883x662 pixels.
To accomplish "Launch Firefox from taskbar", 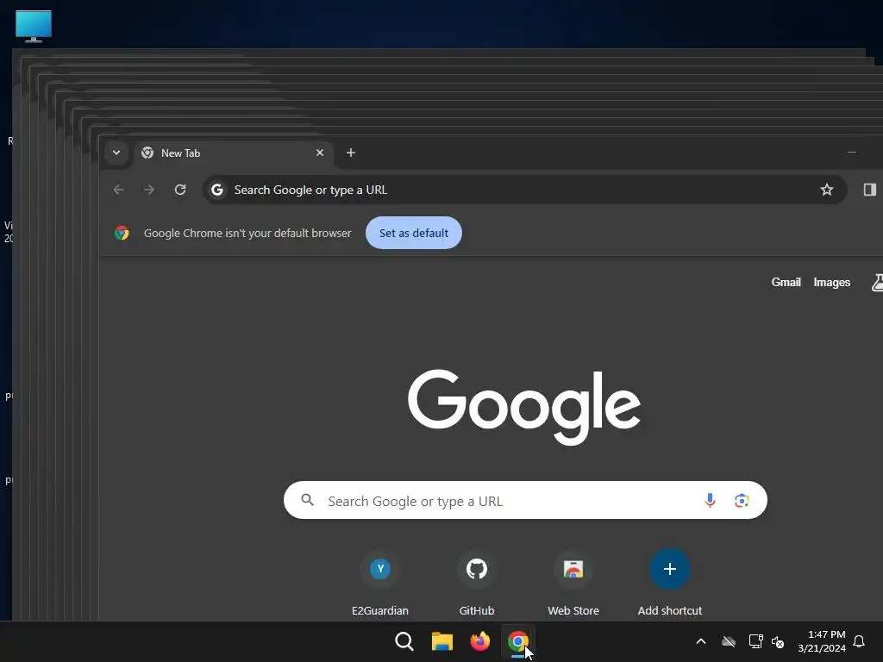I will pos(479,641).
